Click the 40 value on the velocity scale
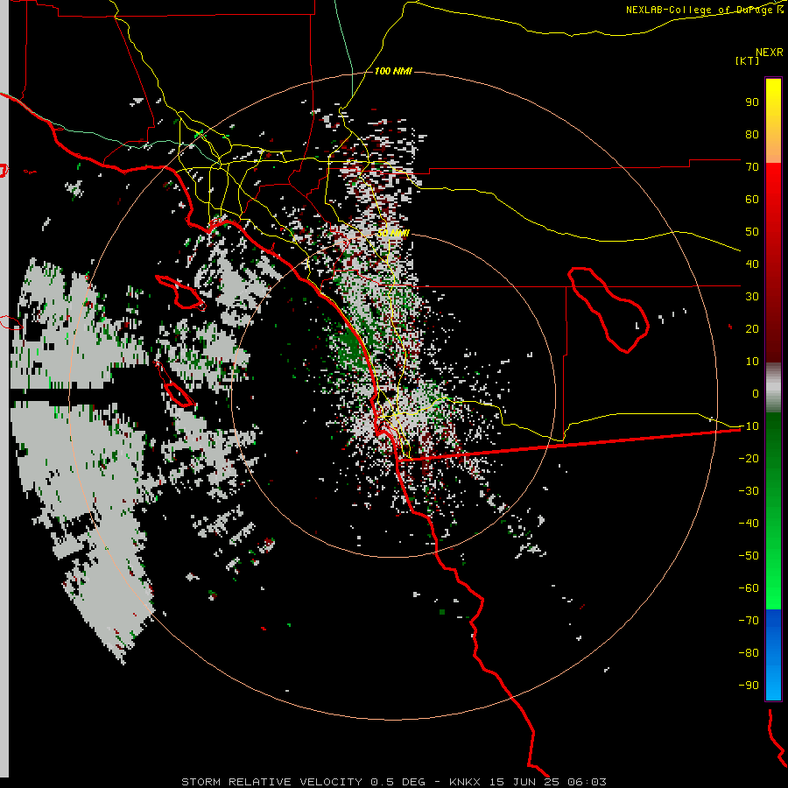 click(752, 264)
